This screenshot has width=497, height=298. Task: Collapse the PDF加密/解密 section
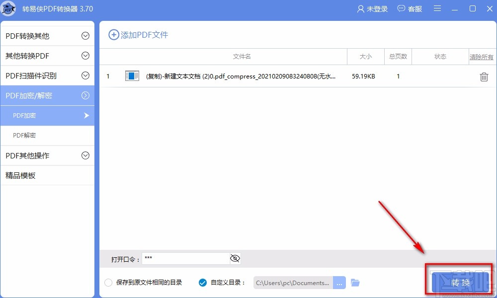pyautogui.click(x=47, y=95)
